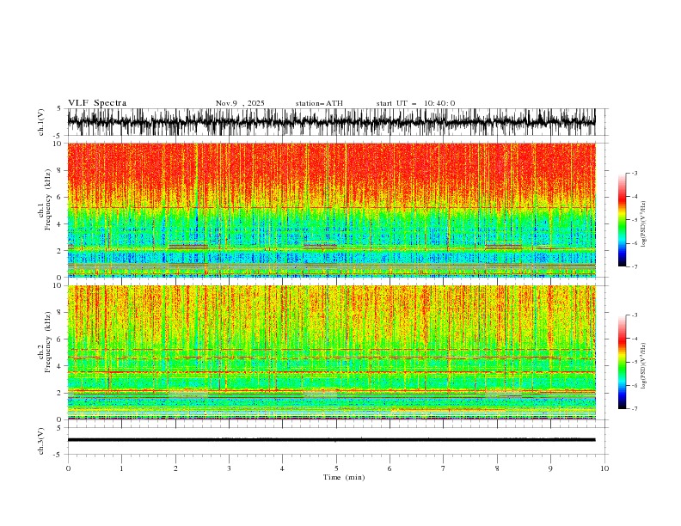Click the "VLF Spectra" plot title

(97, 103)
